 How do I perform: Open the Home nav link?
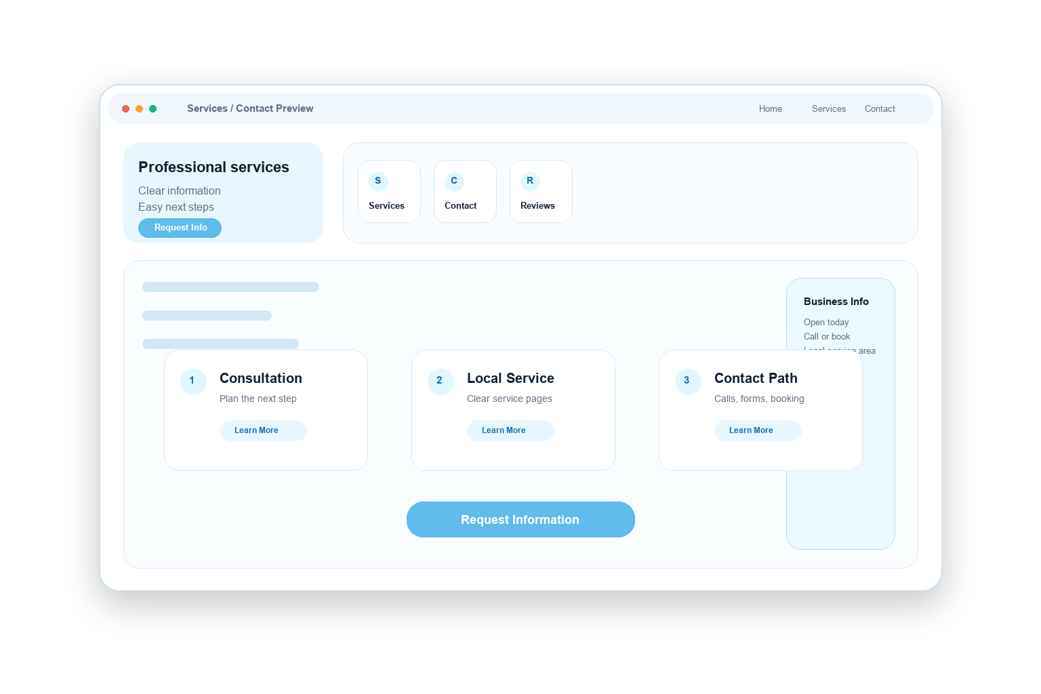[771, 109]
